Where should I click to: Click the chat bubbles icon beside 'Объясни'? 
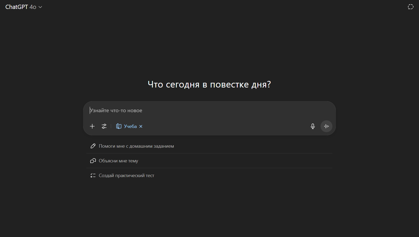coord(93,161)
